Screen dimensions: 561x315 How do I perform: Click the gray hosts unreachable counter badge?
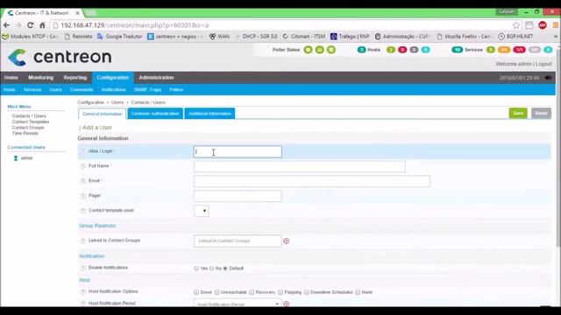click(x=414, y=50)
